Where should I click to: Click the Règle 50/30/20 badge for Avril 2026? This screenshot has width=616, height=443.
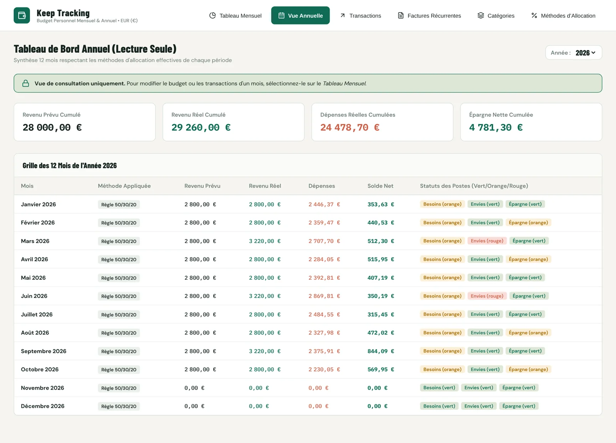(119, 259)
